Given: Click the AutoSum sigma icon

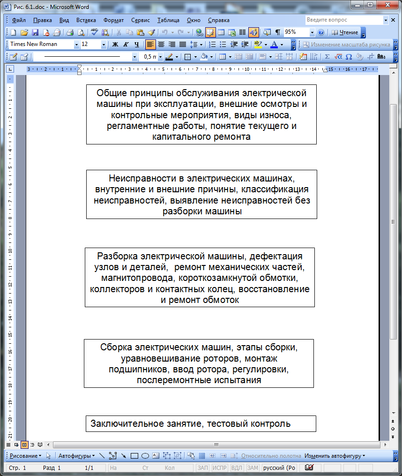Looking at the screenshot, I should click(x=327, y=56).
